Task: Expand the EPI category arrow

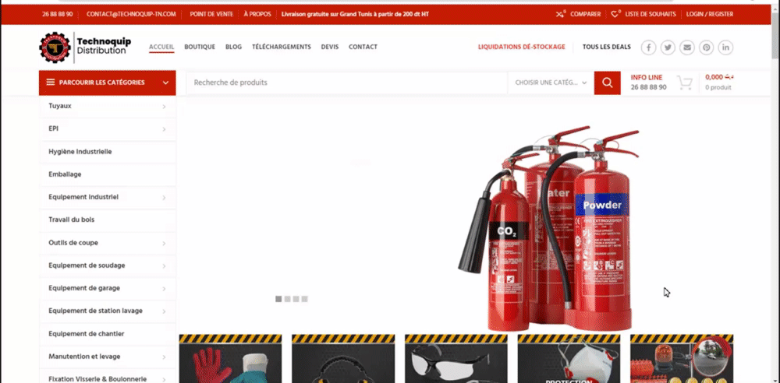Action: [x=164, y=130]
